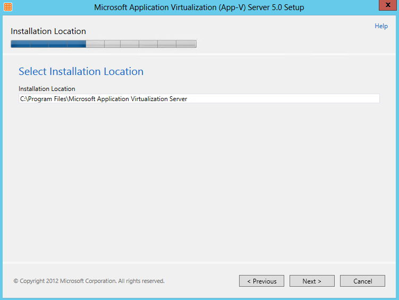Click the orange App-V setup title bar icon

[x=8, y=7]
